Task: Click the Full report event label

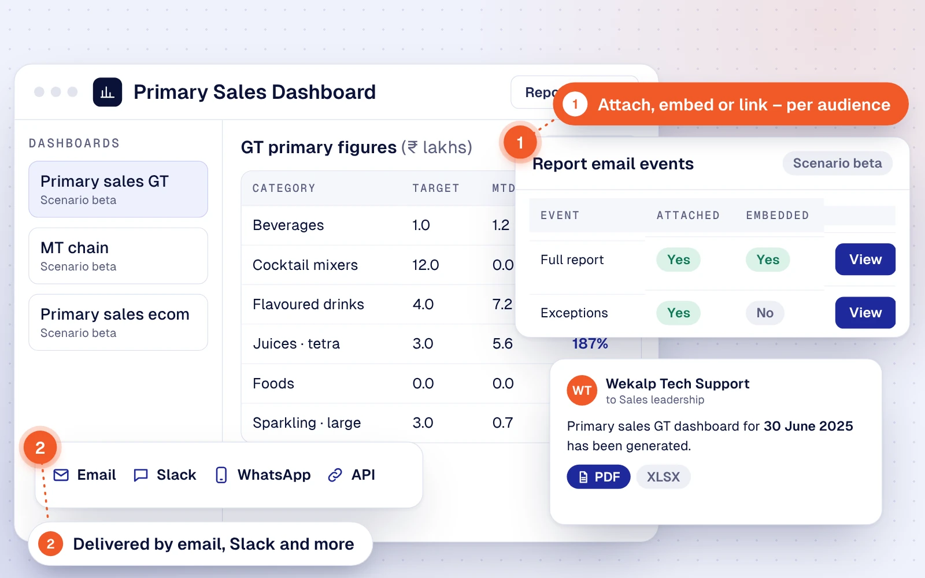Action: pyautogui.click(x=572, y=260)
